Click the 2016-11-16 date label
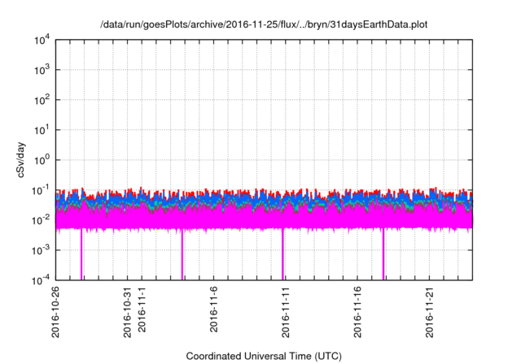 tap(357, 312)
